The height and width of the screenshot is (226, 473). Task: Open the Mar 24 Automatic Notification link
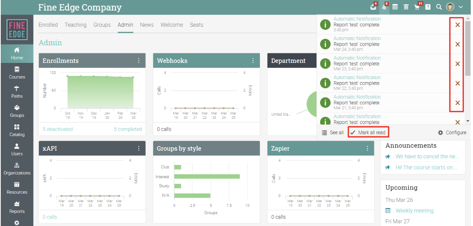point(357,38)
